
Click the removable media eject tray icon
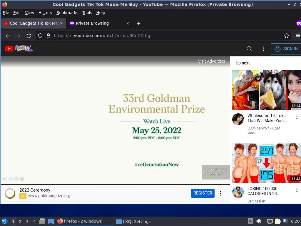[x=250, y=221]
